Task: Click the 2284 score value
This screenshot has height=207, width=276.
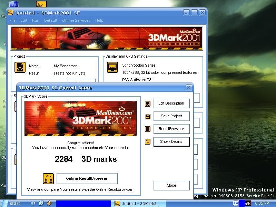Action: point(64,159)
